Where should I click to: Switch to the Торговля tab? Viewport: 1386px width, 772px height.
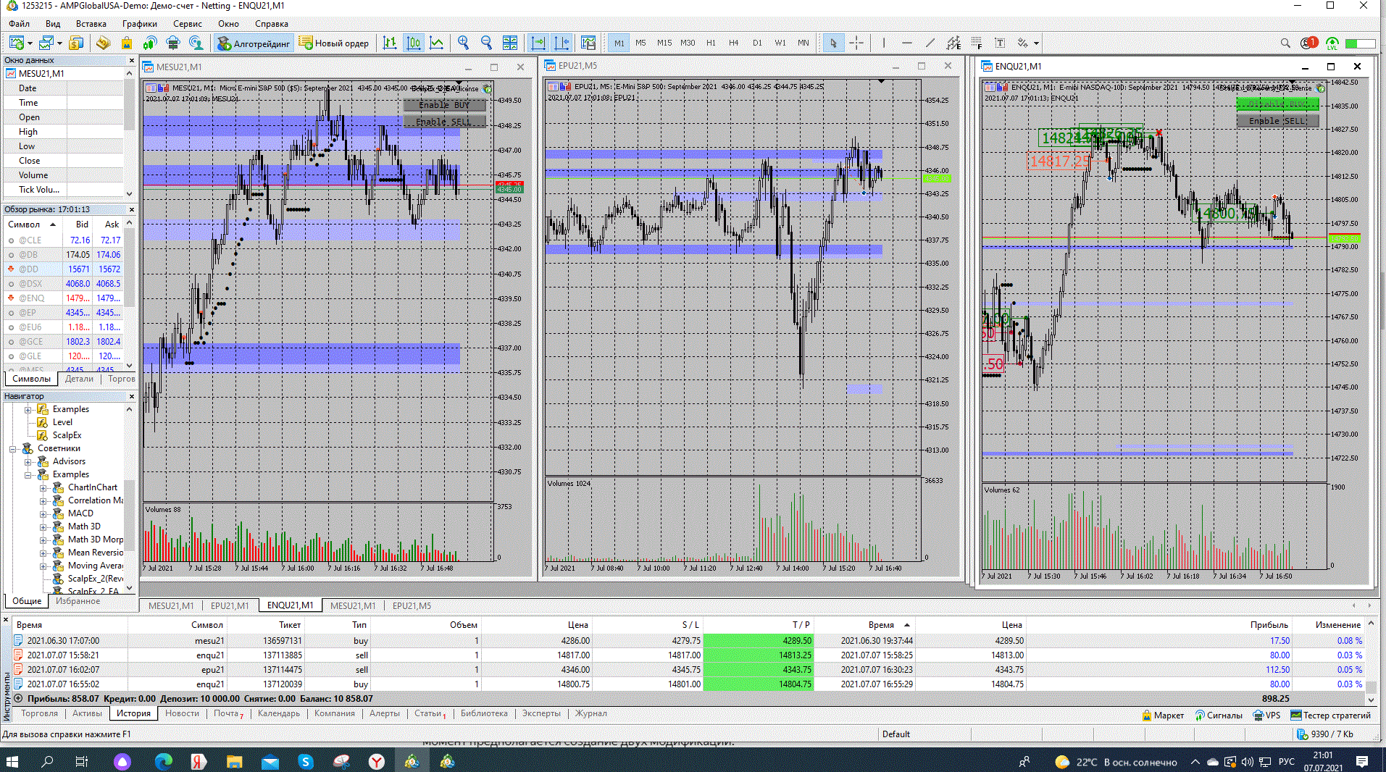(x=39, y=714)
